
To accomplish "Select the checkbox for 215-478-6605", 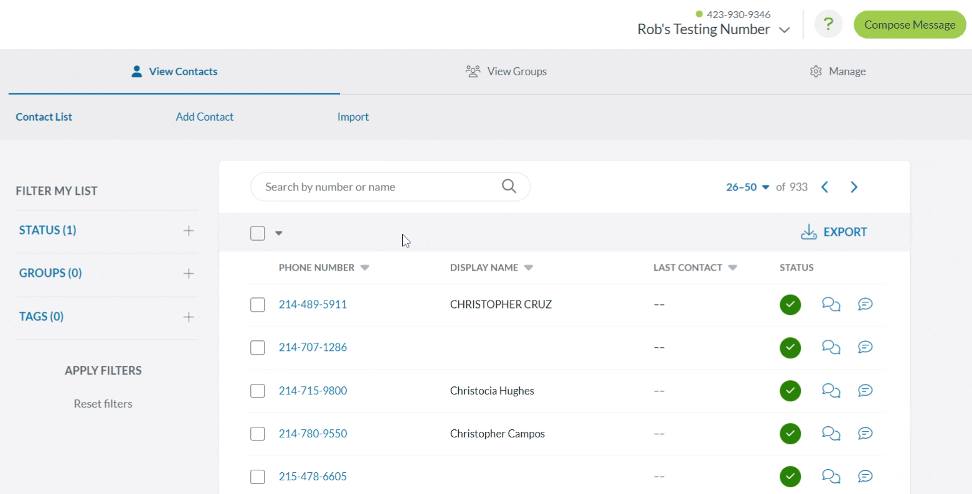I will click(x=258, y=477).
